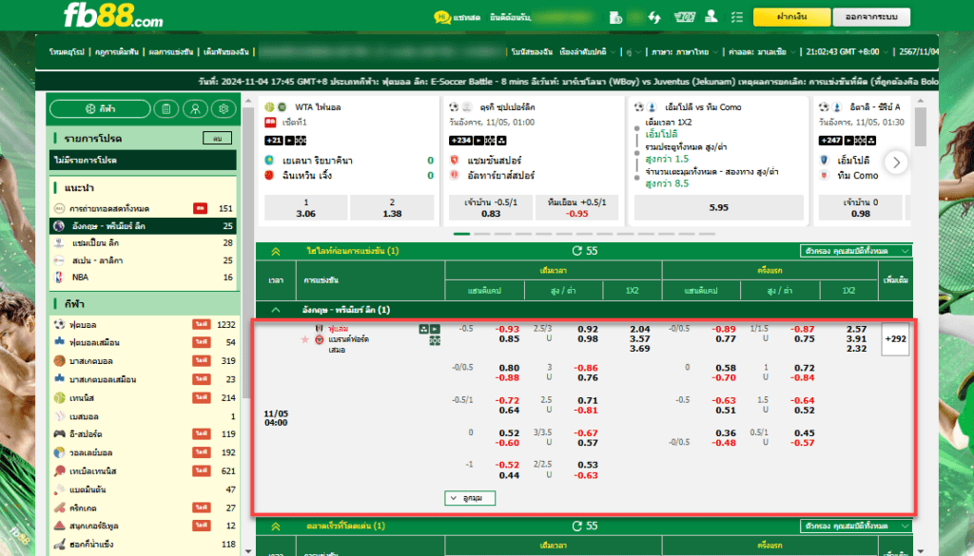
Task: Click the tennis ball icon beside เทนนิส
Action: point(60,398)
